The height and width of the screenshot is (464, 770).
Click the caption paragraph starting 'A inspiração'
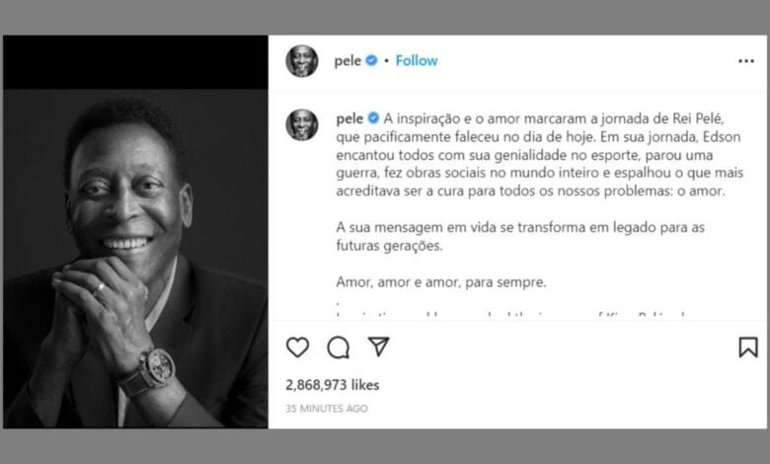point(540,155)
